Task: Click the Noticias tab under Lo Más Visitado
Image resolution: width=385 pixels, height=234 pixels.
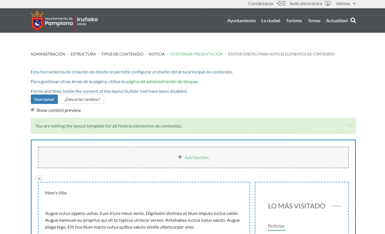Action: coord(276,226)
